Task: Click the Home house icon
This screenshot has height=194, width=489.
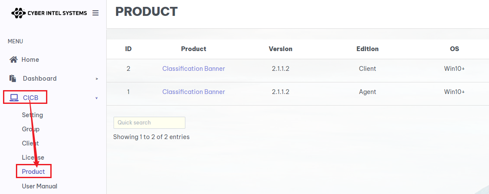Action: click(13, 60)
